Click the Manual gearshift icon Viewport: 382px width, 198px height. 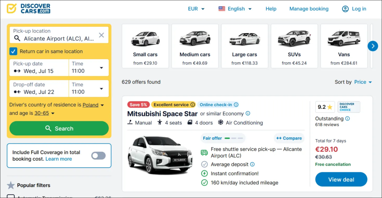[x=130, y=122]
